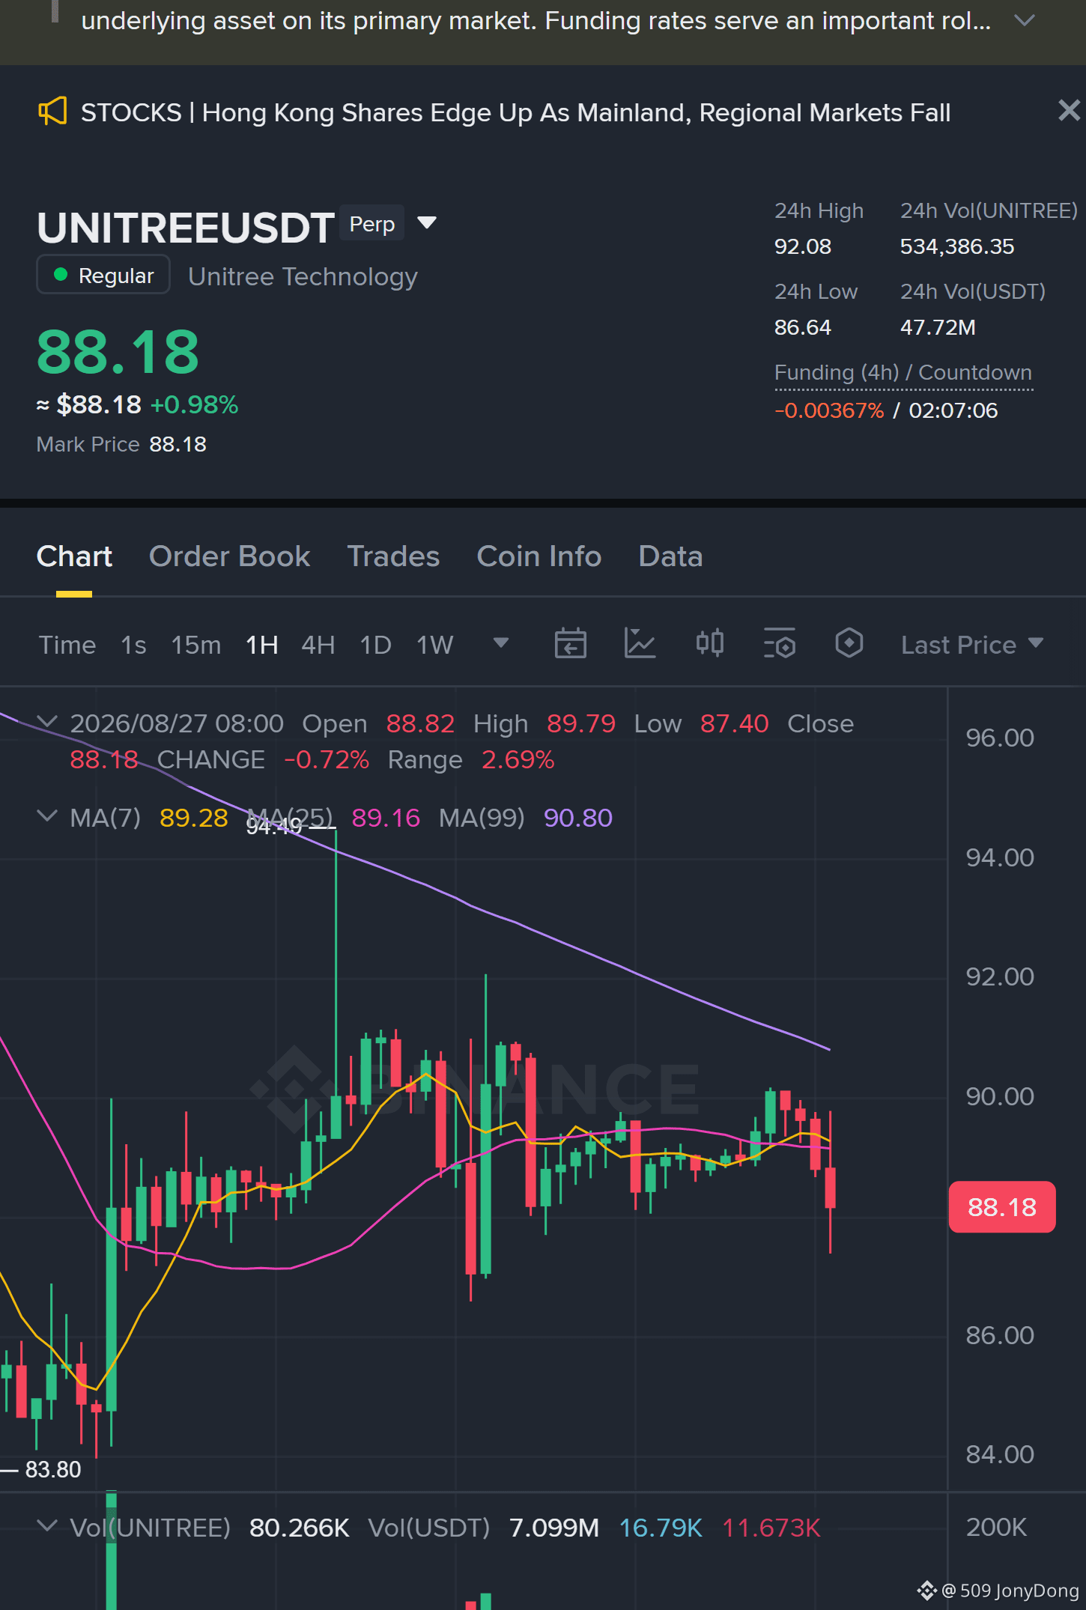Open the Data tab

[x=670, y=556]
